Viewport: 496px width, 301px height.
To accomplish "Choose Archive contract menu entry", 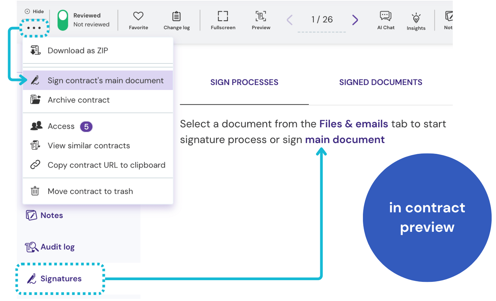I will pos(98,100).
